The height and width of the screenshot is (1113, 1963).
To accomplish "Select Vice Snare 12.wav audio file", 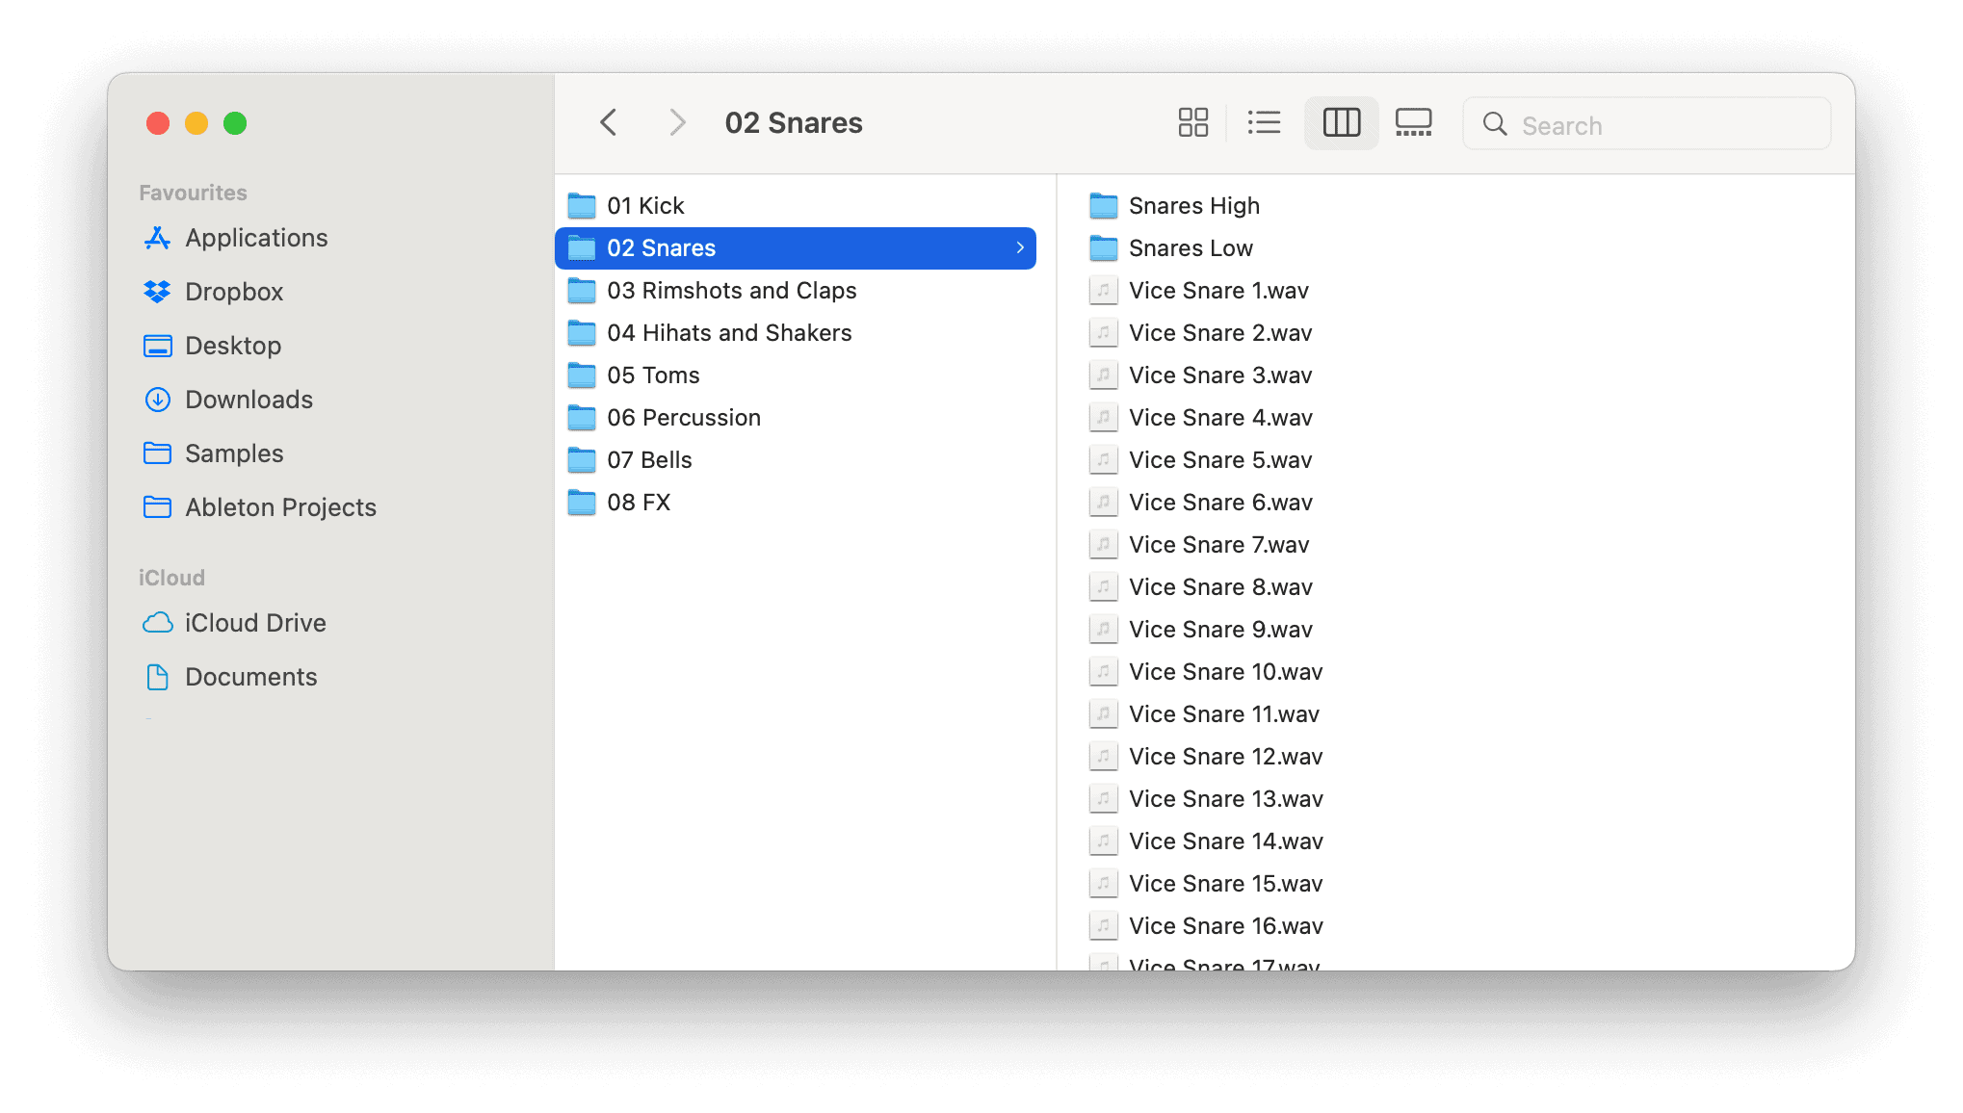I will click(1225, 757).
